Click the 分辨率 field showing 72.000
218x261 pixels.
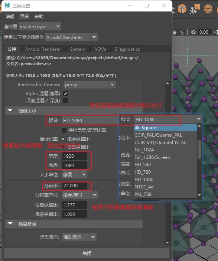74,186
